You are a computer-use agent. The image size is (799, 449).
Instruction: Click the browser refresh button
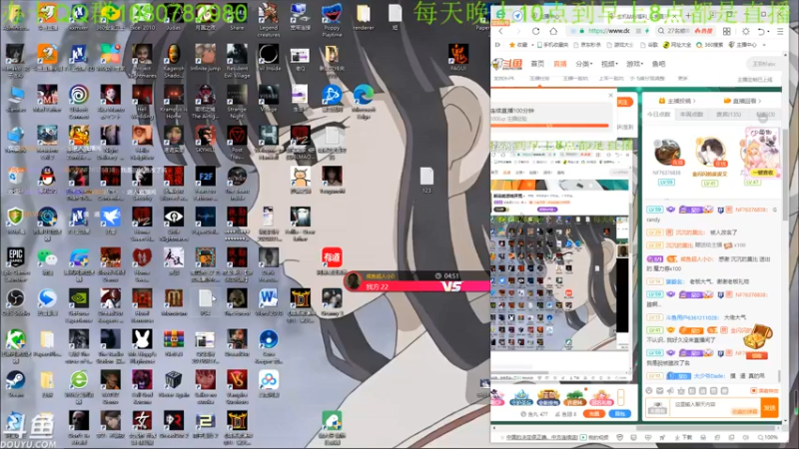tap(535, 31)
